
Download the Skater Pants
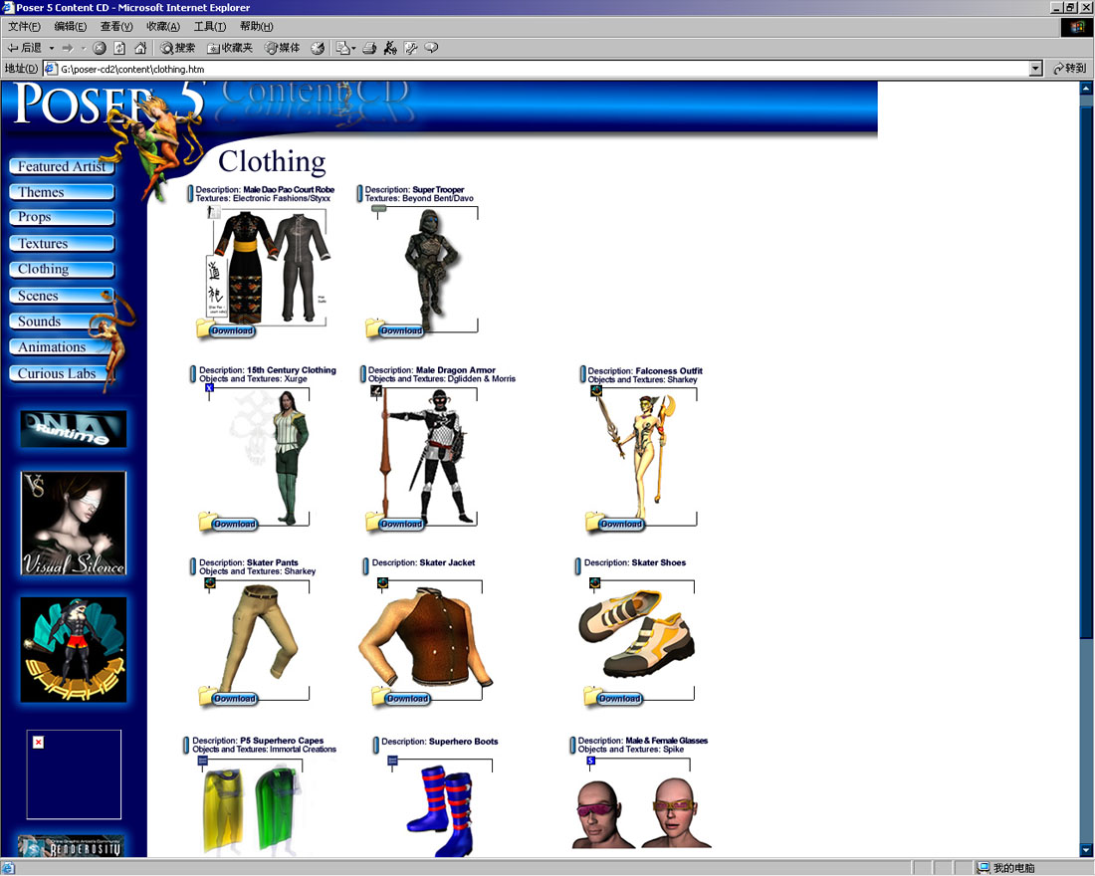[x=228, y=698]
